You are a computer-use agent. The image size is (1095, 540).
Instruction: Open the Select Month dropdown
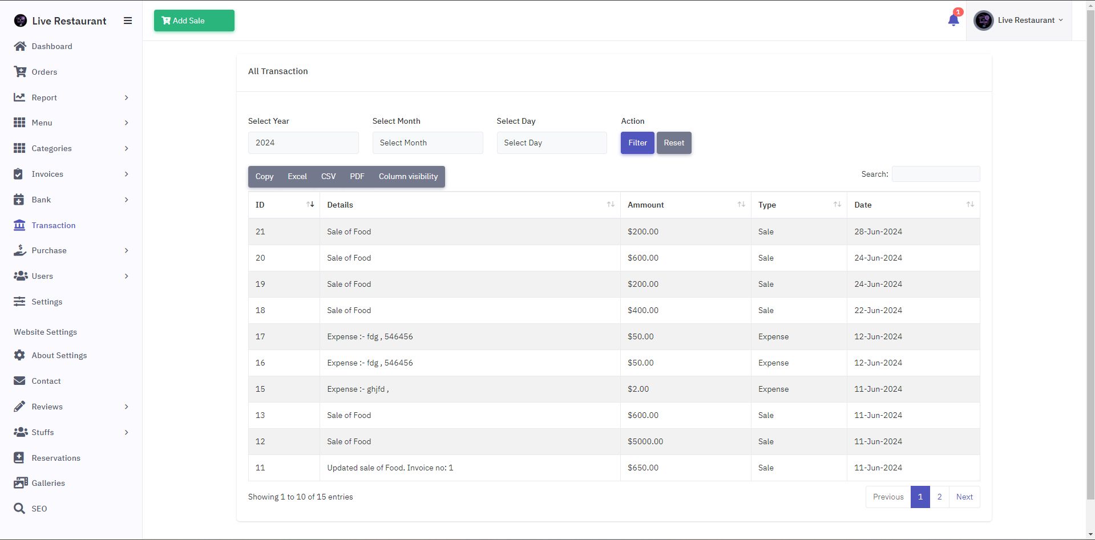[x=427, y=143]
